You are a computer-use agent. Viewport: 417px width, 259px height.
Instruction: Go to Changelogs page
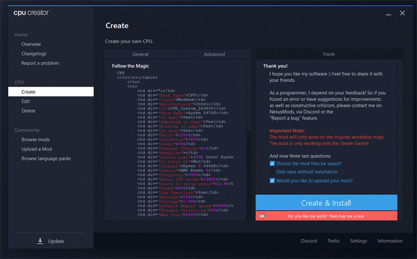(x=34, y=54)
